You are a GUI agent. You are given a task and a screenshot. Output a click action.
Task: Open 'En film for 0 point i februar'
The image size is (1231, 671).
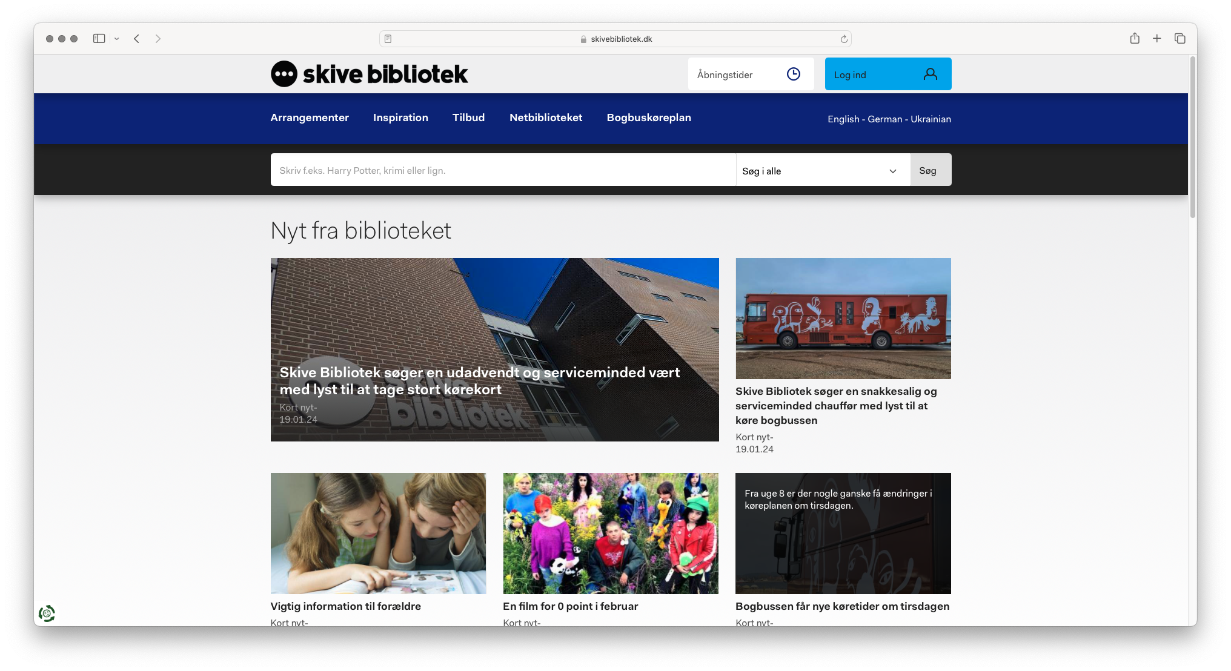(570, 606)
